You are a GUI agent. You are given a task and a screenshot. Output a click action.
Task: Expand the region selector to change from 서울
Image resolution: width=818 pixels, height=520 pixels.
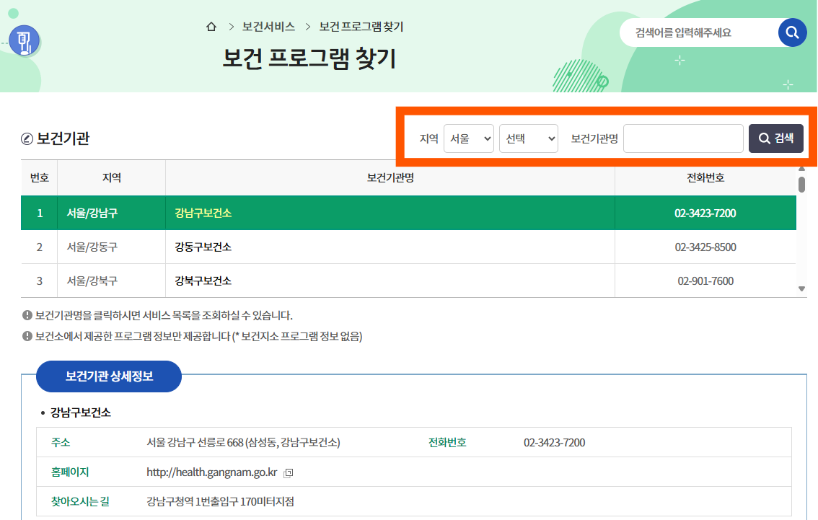pyautogui.click(x=469, y=138)
